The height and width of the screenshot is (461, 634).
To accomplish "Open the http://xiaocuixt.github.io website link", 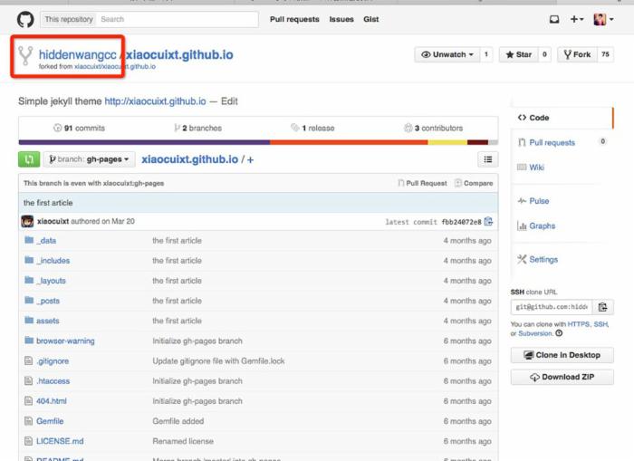I will (x=155, y=101).
